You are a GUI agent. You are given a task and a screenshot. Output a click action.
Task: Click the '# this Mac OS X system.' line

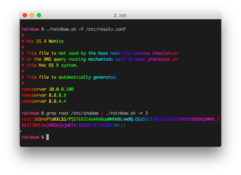pyautogui.click(x=50, y=65)
